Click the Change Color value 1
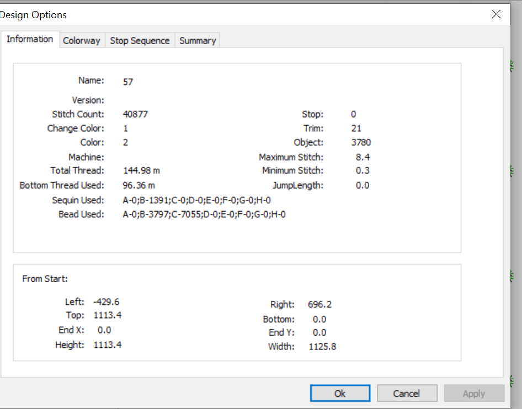Screen dimensions: 522x409 tap(125, 128)
